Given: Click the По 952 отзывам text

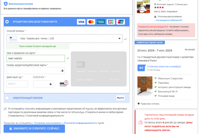Looking at the screenshot, I should tap(153, 70).
